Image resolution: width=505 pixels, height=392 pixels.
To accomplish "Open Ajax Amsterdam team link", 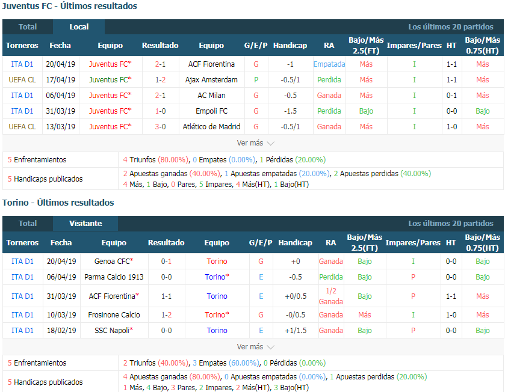I will tap(211, 80).
